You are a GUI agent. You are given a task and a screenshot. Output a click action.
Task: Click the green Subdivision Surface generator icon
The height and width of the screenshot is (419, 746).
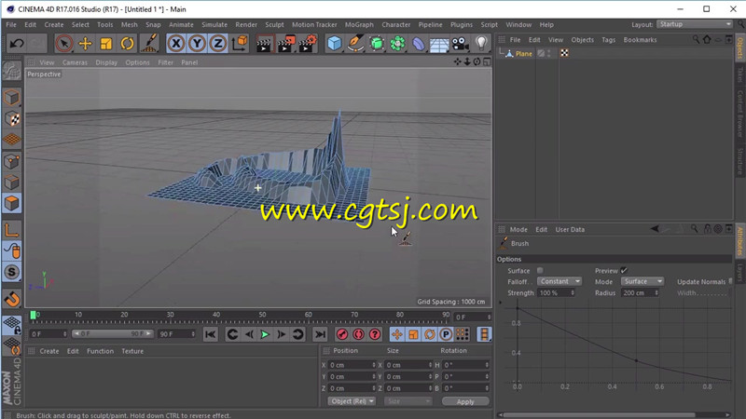pyautogui.click(x=377, y=44)
